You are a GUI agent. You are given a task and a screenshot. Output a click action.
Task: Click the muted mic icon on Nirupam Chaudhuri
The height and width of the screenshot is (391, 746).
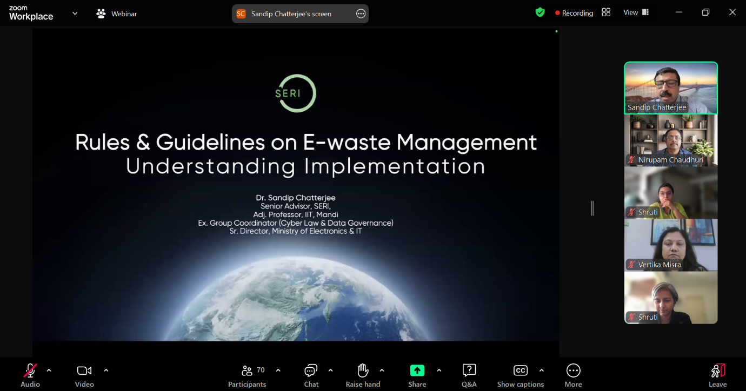tap(631, 160)
